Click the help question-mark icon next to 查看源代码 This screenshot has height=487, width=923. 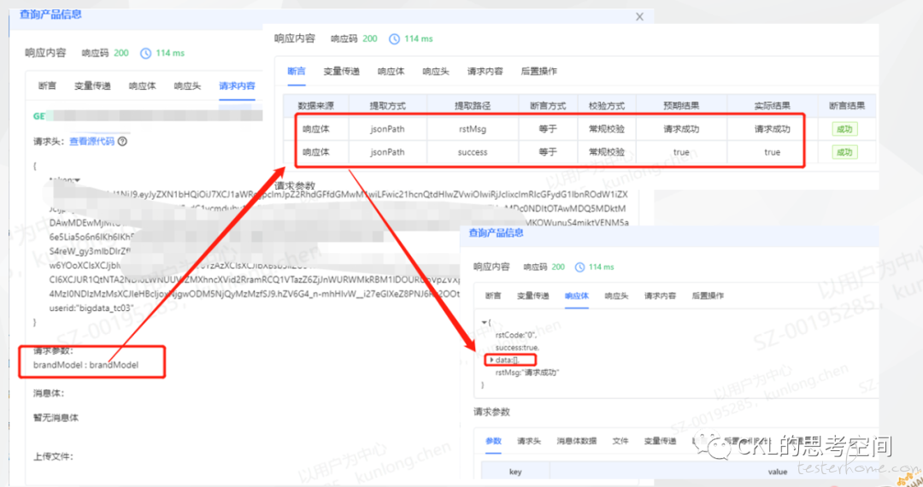coord(122,141)
